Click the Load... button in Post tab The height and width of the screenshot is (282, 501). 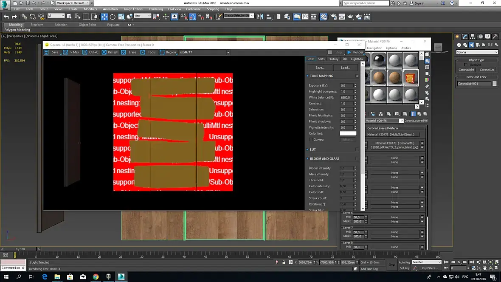click(346, 68)
